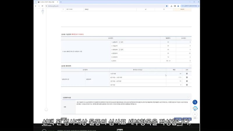Jump to top with the TOP arrow button
This screenshot has width=233, height=131.
195,114
